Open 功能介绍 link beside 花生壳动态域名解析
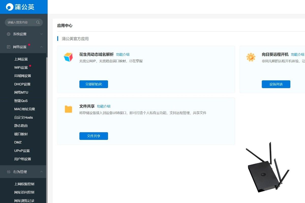305x203 pixels. [x=123, y=54]
